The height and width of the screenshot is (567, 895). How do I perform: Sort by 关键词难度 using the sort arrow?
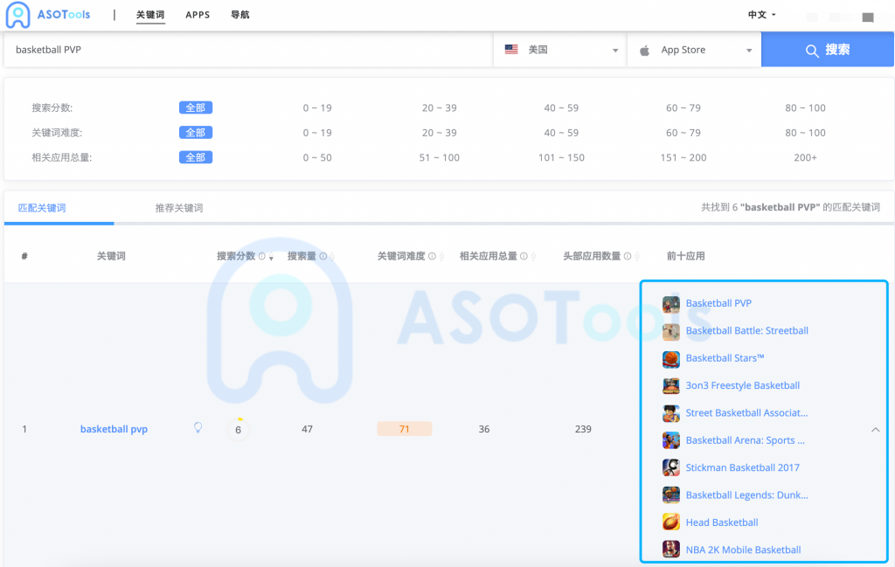[x=441, y=257]
